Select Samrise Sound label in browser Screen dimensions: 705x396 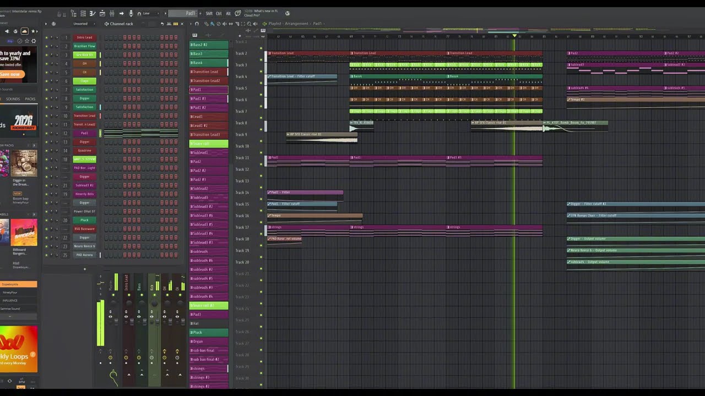click(x=10, y=309)
